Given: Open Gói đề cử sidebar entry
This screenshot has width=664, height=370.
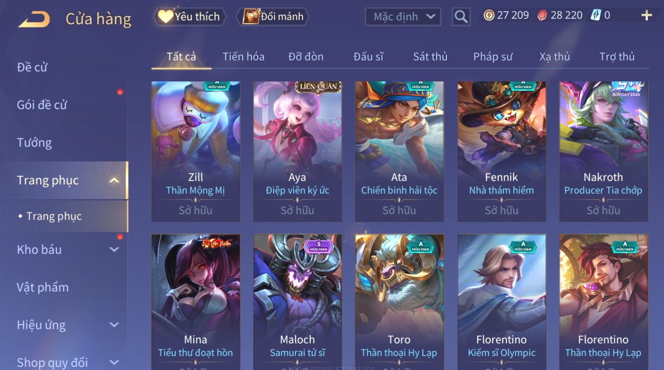Looking at the screenshot, I should [42, 105].
